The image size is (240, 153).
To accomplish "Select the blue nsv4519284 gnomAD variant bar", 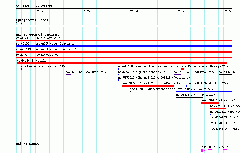I will tap(124, 46).
